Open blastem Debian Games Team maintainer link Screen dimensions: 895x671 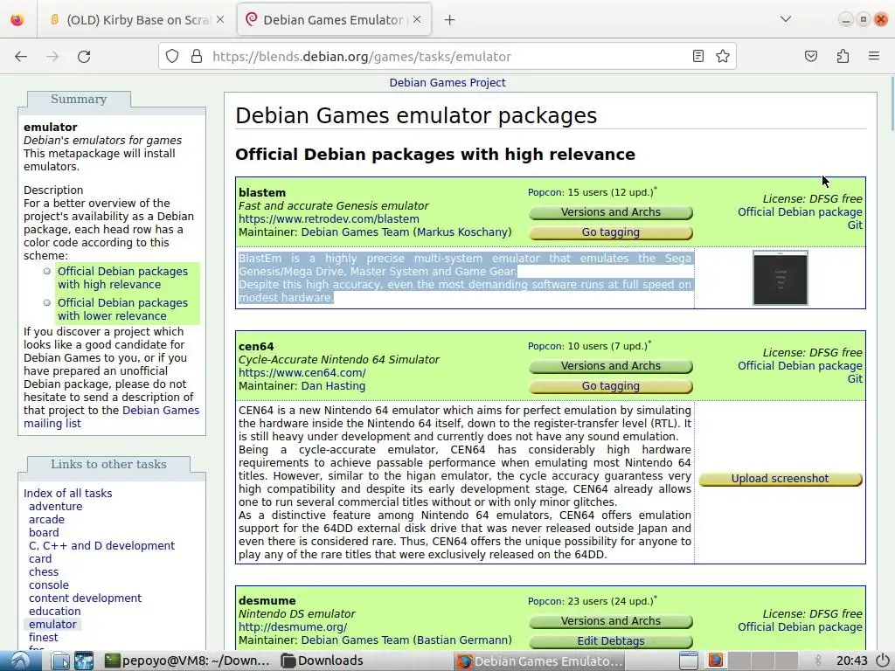pos(355,232)
